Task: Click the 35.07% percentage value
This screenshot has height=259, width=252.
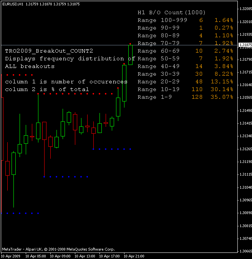Action: 222,97
